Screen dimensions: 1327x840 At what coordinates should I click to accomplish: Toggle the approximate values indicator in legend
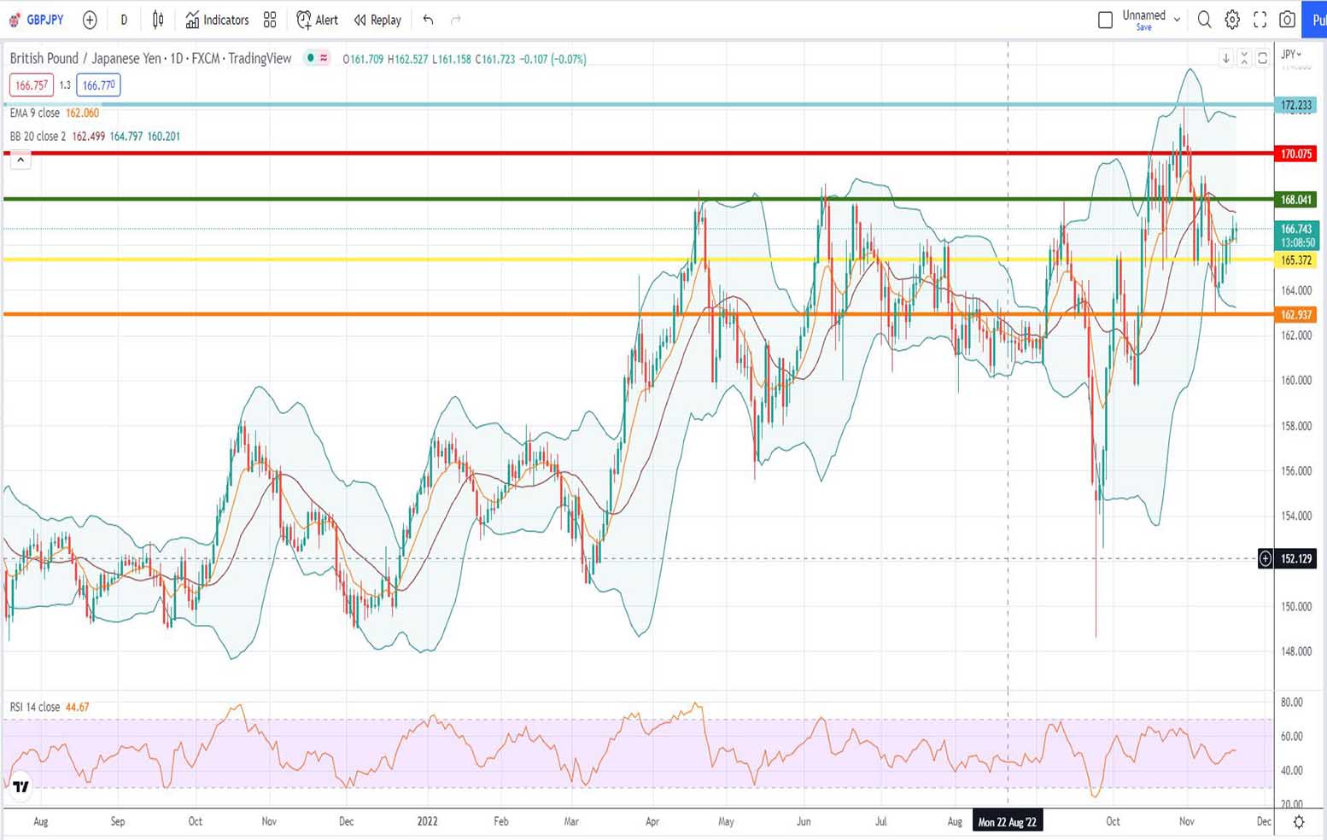323,59
